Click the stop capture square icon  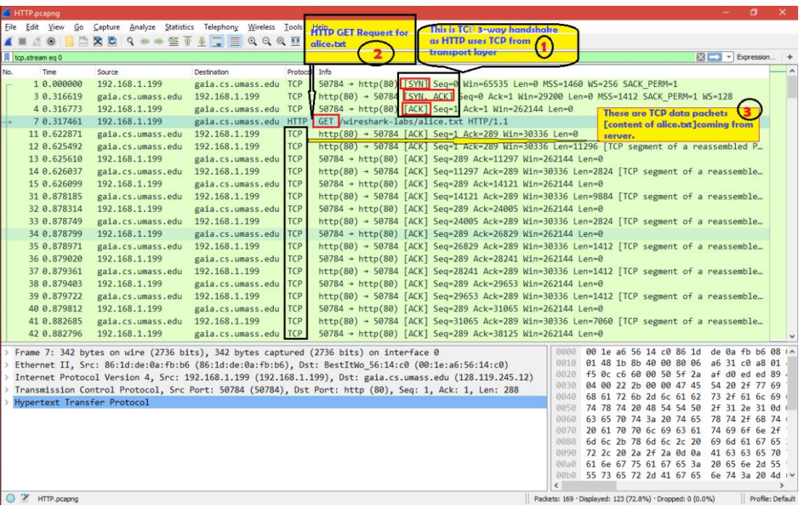pos(22,41)
